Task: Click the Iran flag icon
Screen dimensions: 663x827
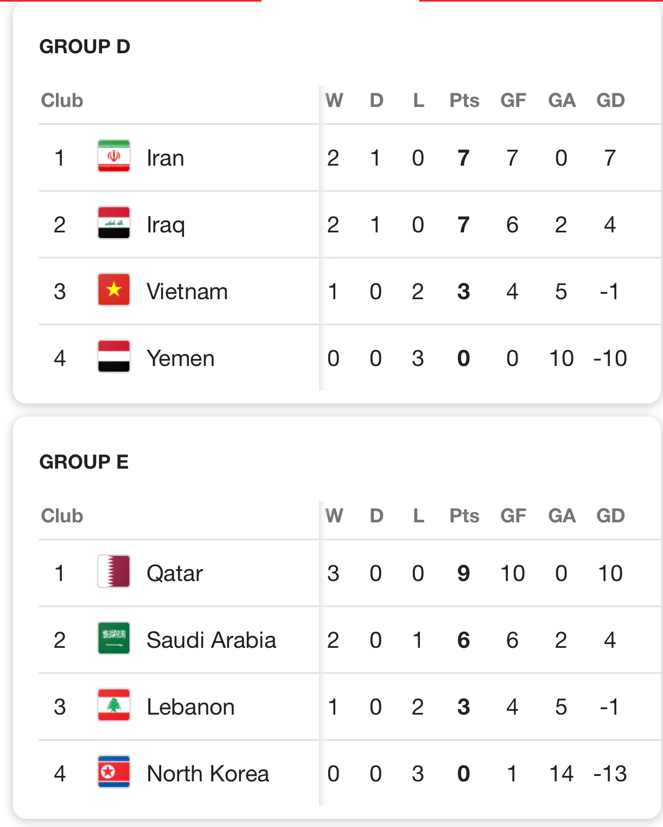Action: (114, 156)
